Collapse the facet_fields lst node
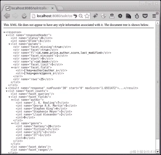 [9, 97]
